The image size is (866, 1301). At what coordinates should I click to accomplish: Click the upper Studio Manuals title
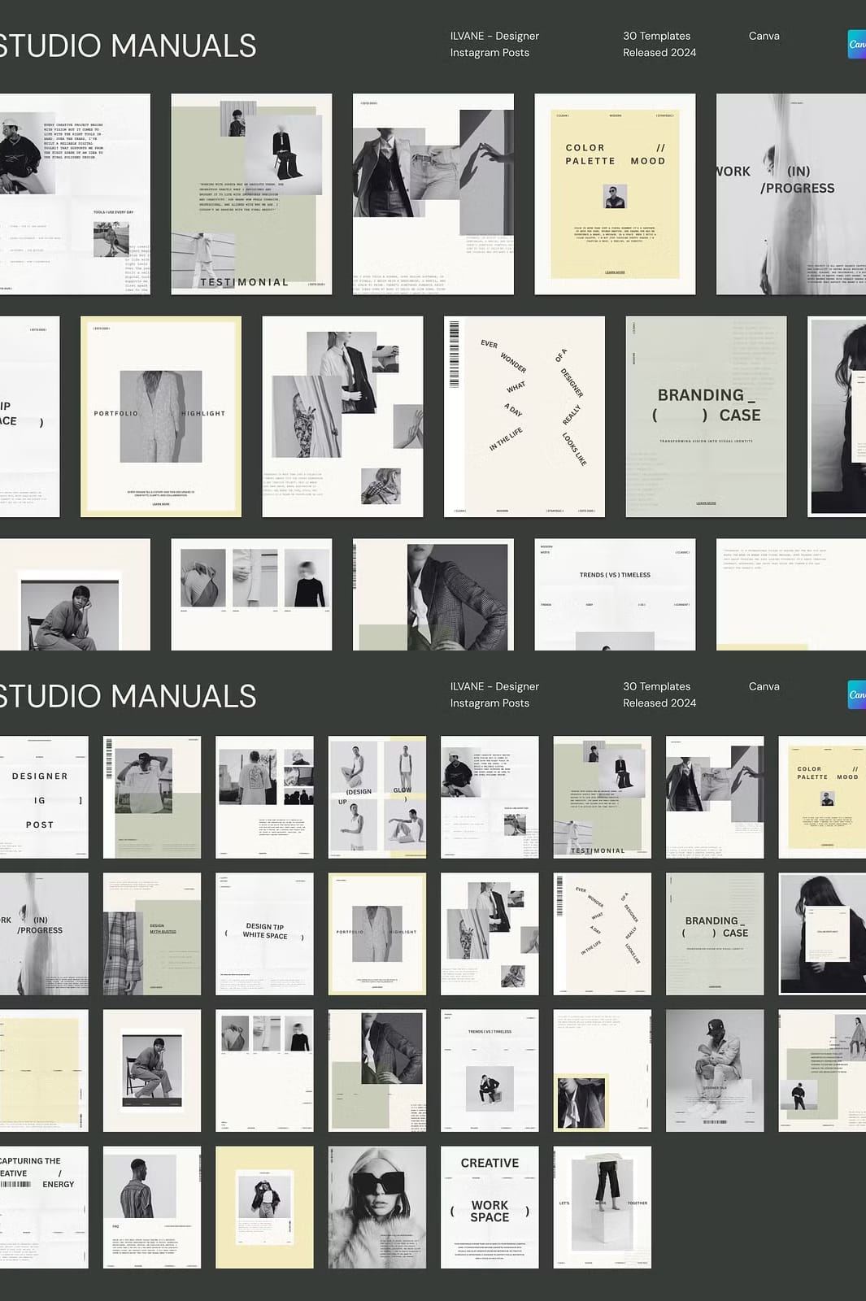coord(128,46)
